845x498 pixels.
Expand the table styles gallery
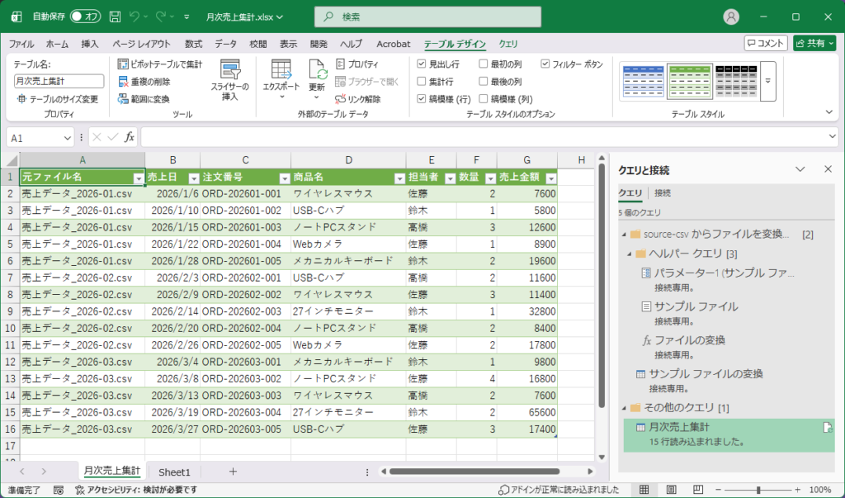click(x=768, y=82)
